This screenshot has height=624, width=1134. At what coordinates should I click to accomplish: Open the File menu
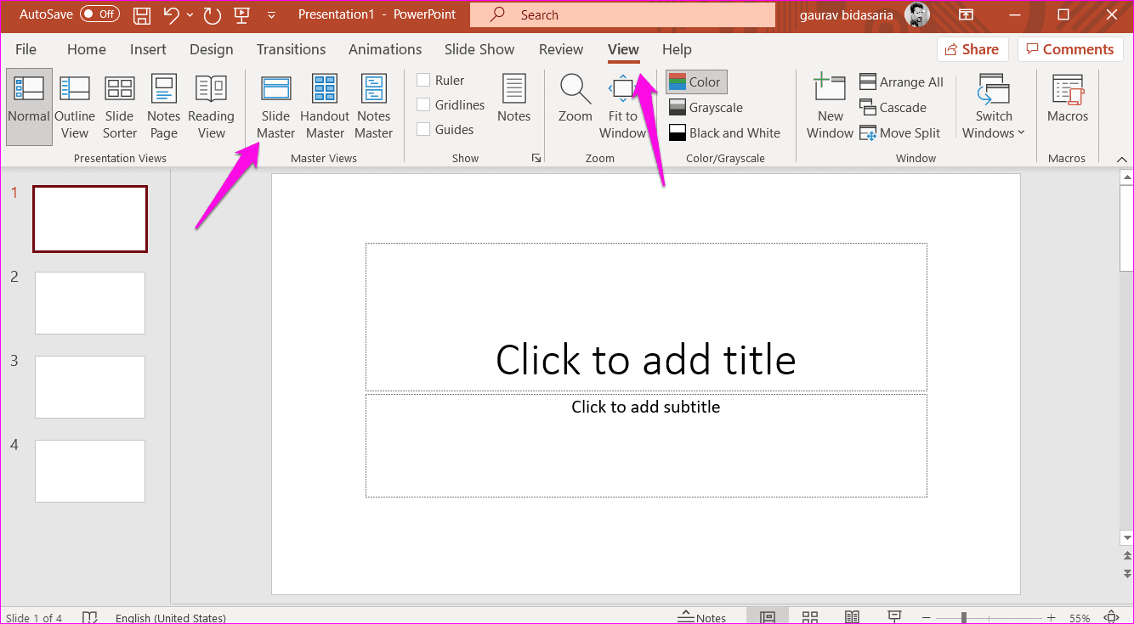(x=26, y=49)
